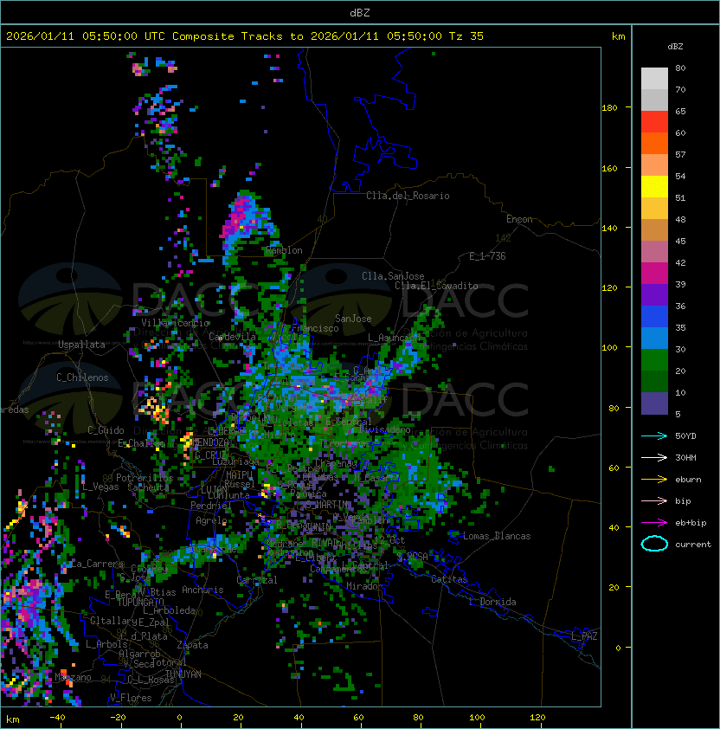Click the 'Catitas' map label
Image resolution: width=720 pixels, height=729 pixels.
(449, 579)
